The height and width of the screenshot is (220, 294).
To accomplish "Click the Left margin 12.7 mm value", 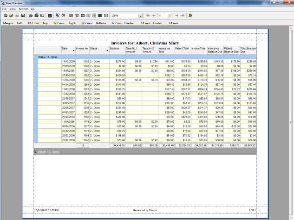I will pyautogui.click(x=33, y=23).
